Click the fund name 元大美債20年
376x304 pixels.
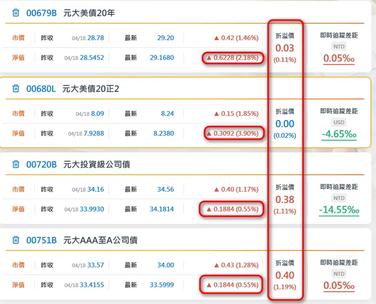(90, 13)
